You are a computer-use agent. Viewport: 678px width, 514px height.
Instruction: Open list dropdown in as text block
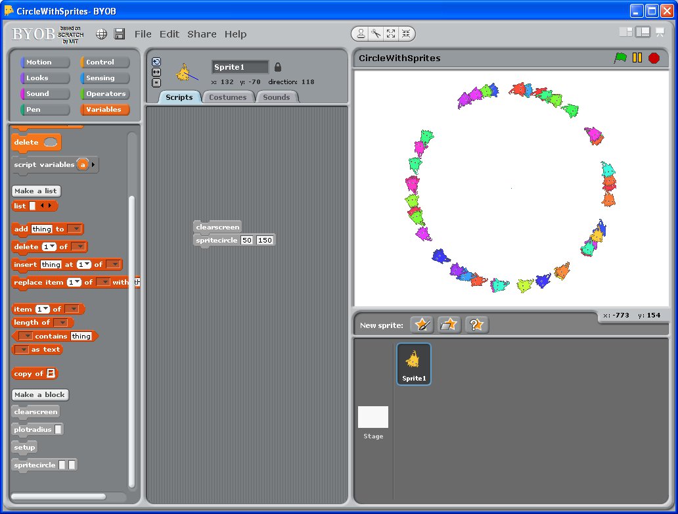point(22,350)
